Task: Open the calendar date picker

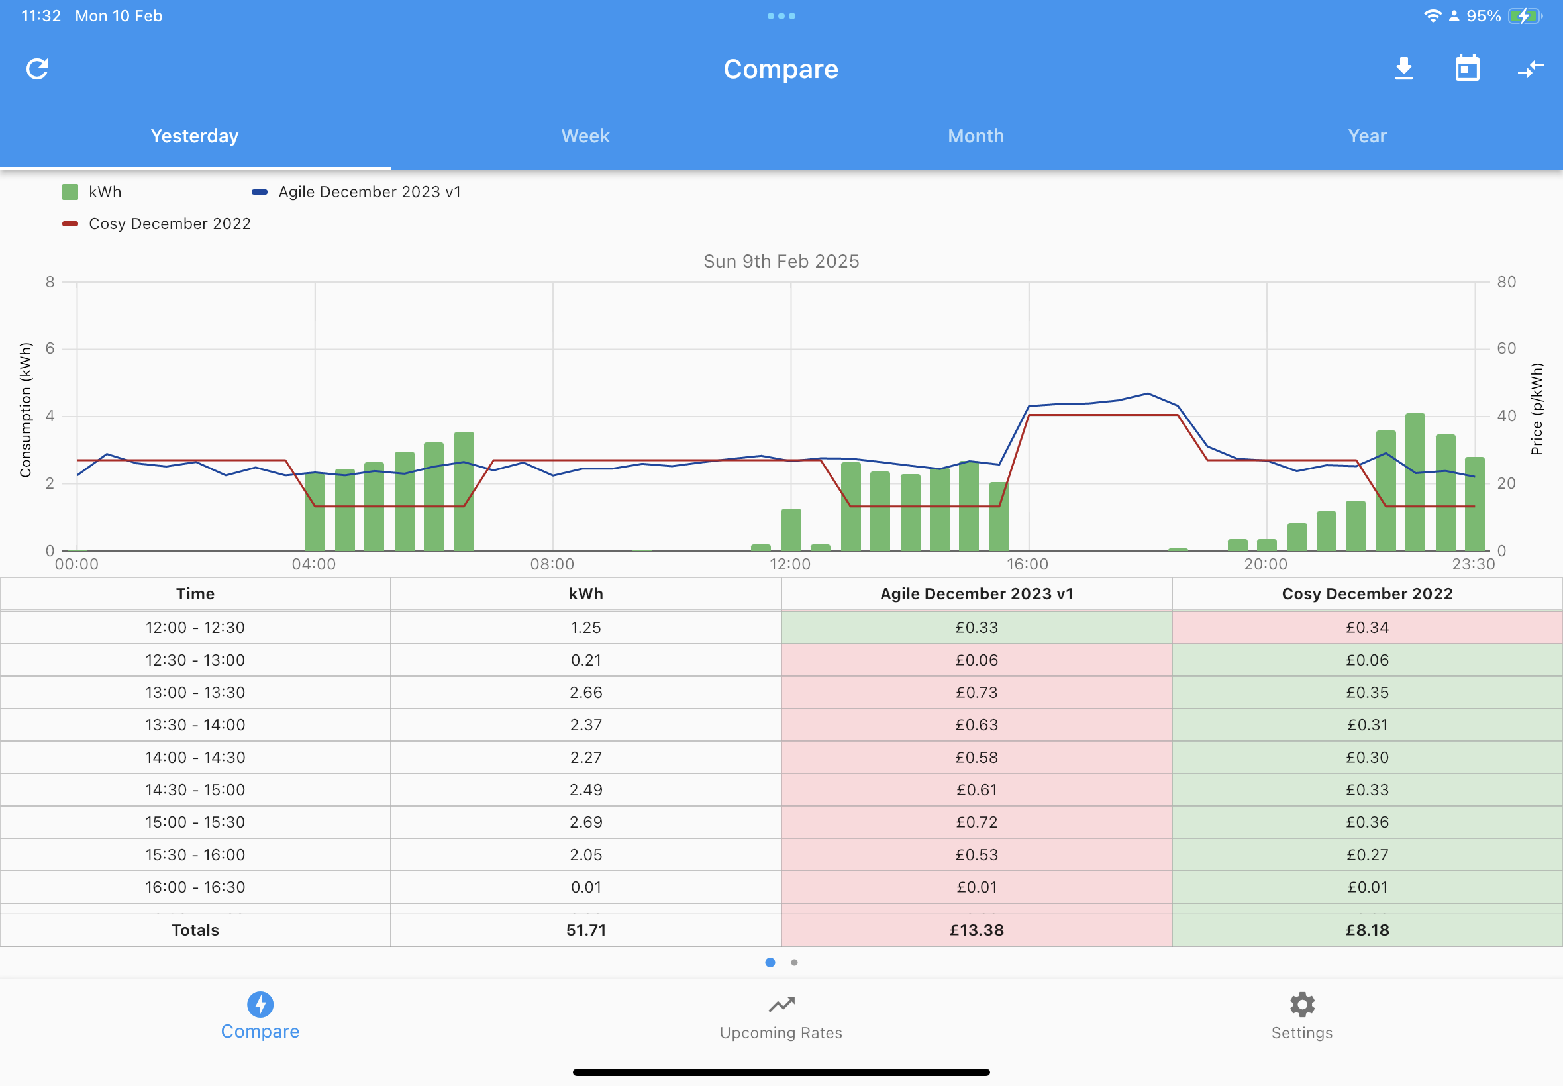Action: pos(1467,69)
